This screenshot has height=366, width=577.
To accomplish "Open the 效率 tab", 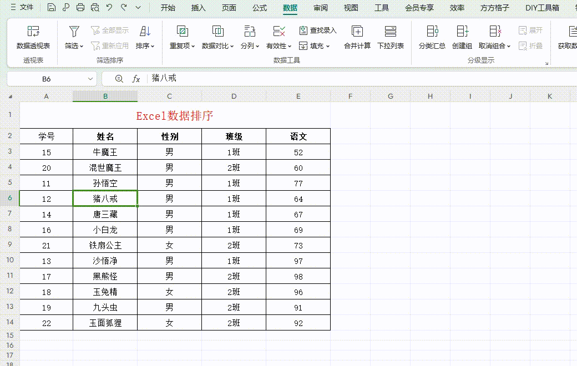I will (x=457, y=8).
